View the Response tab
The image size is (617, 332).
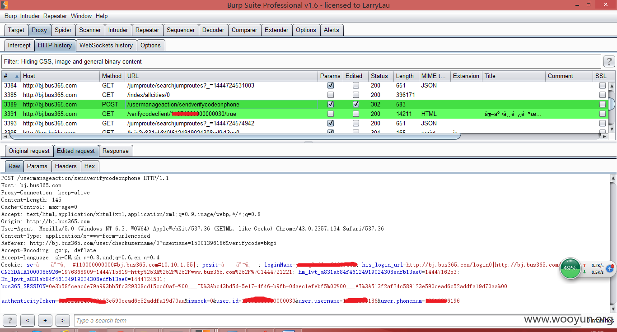click(116, 151)
